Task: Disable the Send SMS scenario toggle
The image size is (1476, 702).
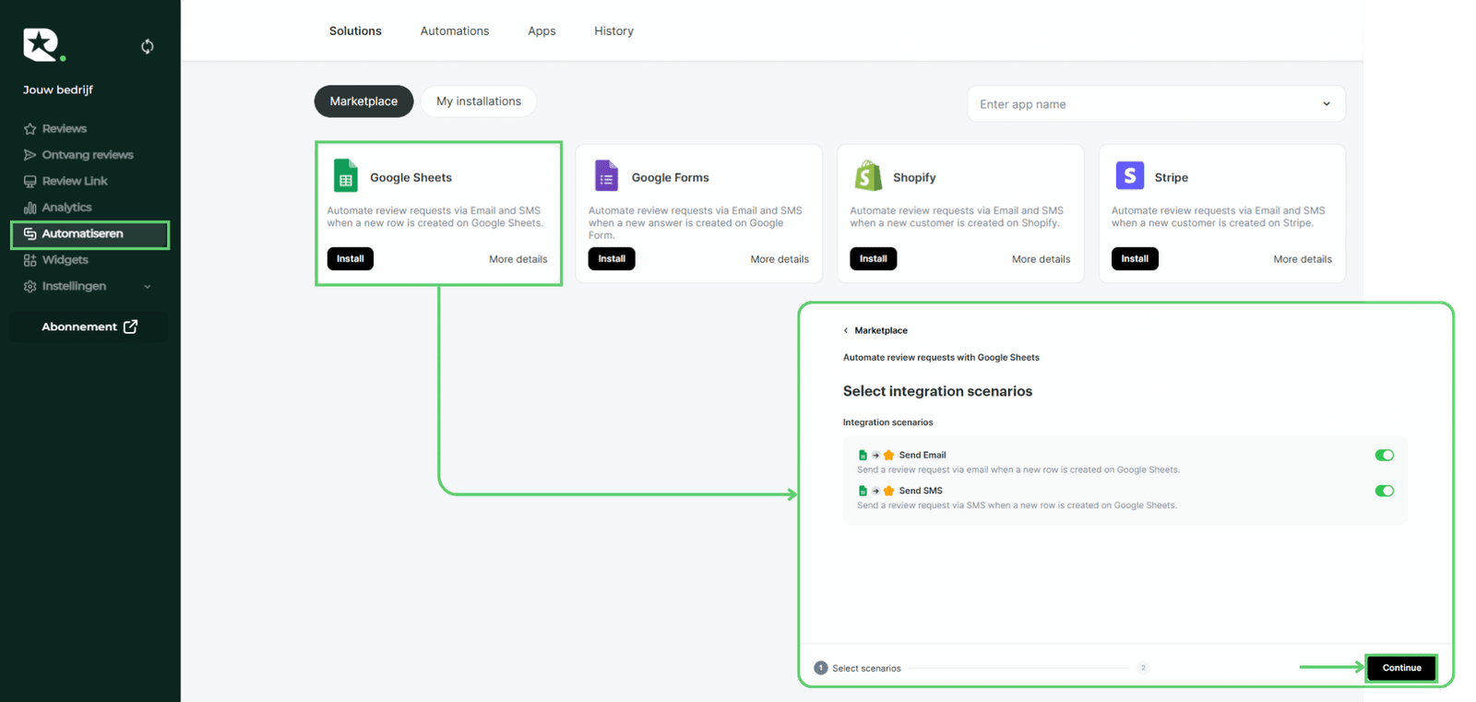Action: 1384,491
